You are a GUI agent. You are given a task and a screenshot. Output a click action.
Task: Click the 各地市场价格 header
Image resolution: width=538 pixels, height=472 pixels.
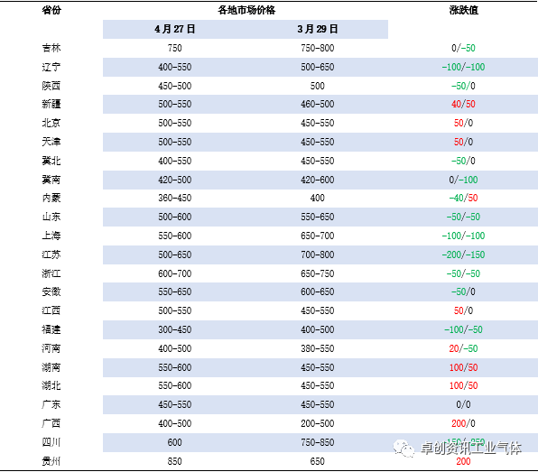tap(246, 10)
